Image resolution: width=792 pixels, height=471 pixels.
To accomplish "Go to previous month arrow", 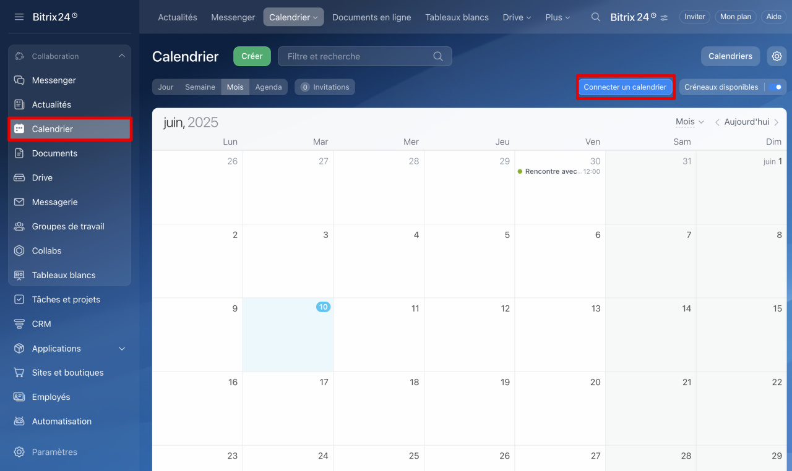I will (x=717, y=122).
